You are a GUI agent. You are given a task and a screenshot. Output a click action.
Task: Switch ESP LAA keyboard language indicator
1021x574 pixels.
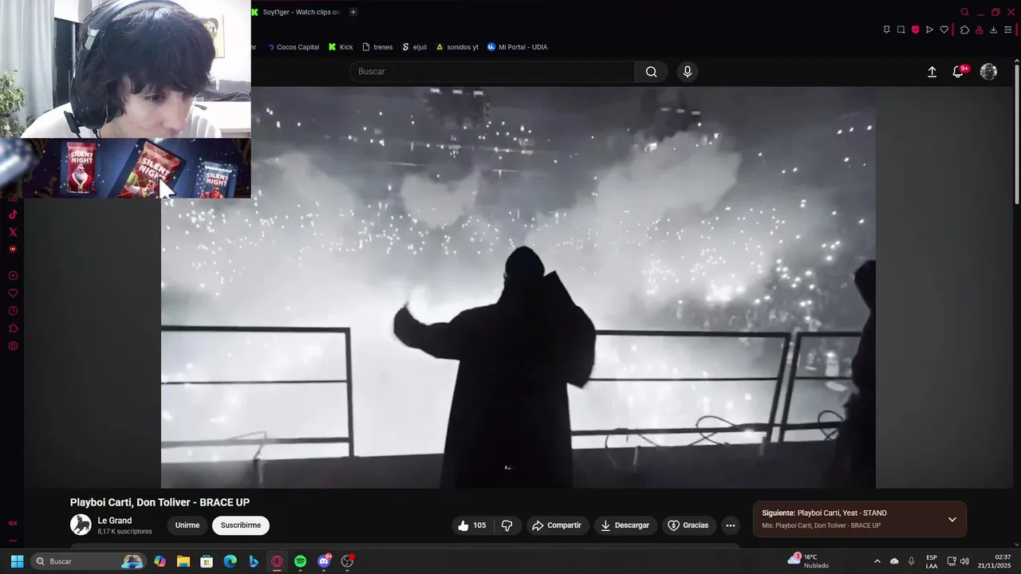pos(932,561)
